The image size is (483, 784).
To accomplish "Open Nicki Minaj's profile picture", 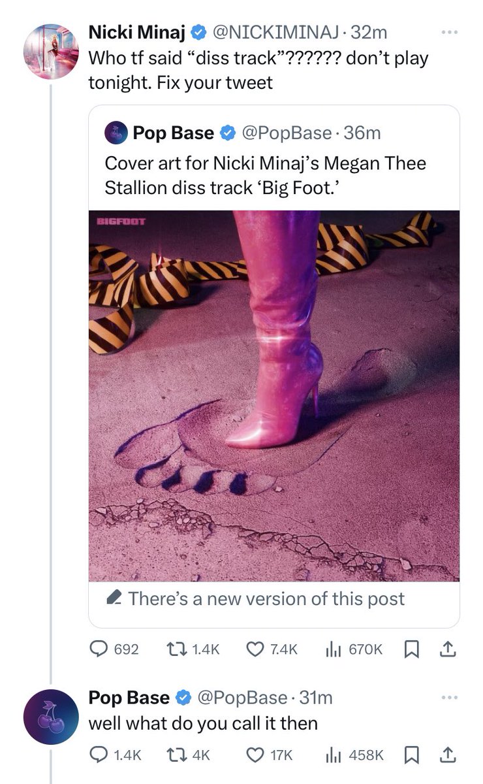I will click(x=51, y=51).
